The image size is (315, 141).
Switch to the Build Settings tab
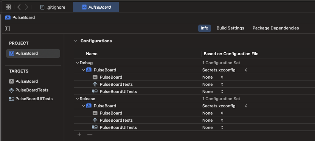230,28
